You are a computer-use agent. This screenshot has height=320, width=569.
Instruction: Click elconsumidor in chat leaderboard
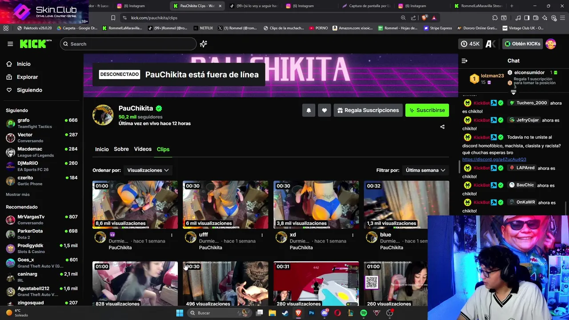point(529,72)
